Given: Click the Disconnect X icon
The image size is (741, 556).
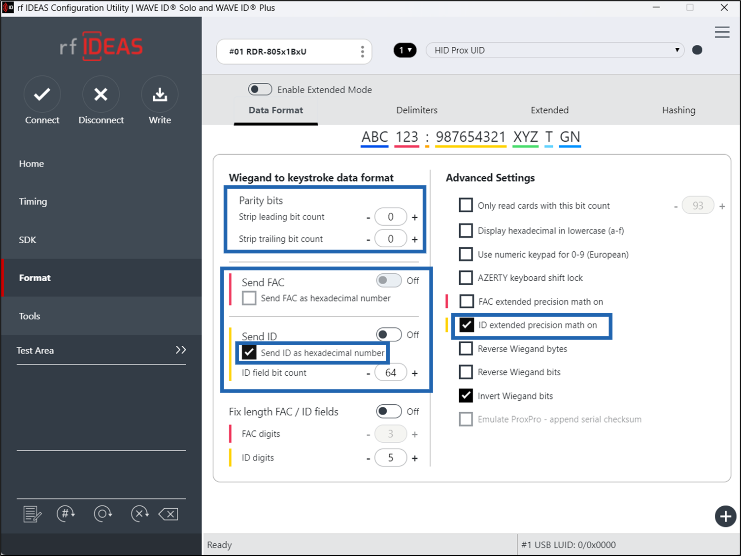Looking at the screenshot, I should [101, 94].
